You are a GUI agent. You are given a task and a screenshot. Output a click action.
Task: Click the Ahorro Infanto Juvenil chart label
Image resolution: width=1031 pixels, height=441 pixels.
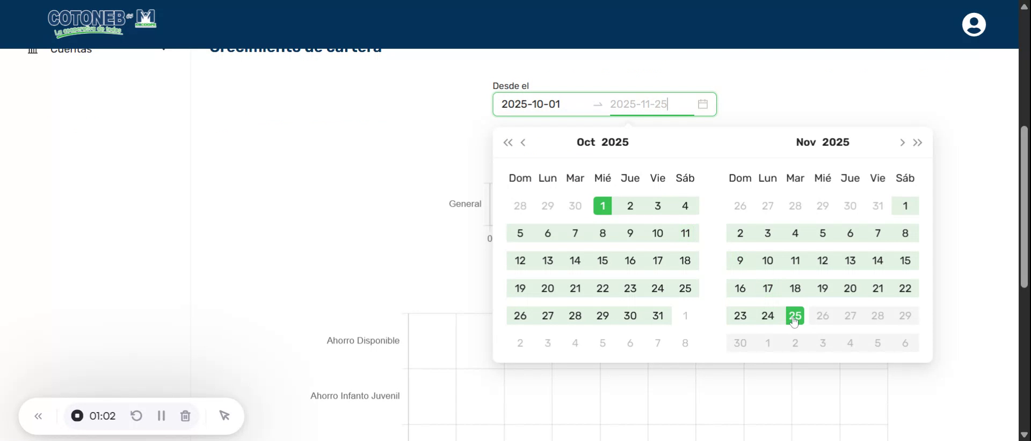click(355, 396)
